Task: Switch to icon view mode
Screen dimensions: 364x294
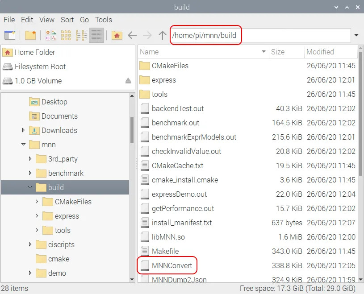Action: click(x=66, y=35)
